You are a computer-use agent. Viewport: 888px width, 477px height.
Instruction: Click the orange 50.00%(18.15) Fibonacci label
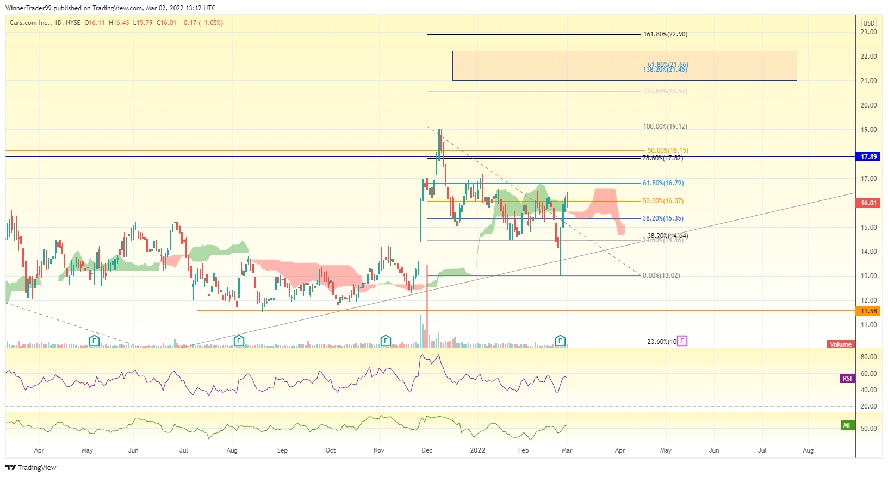point(668,150)
